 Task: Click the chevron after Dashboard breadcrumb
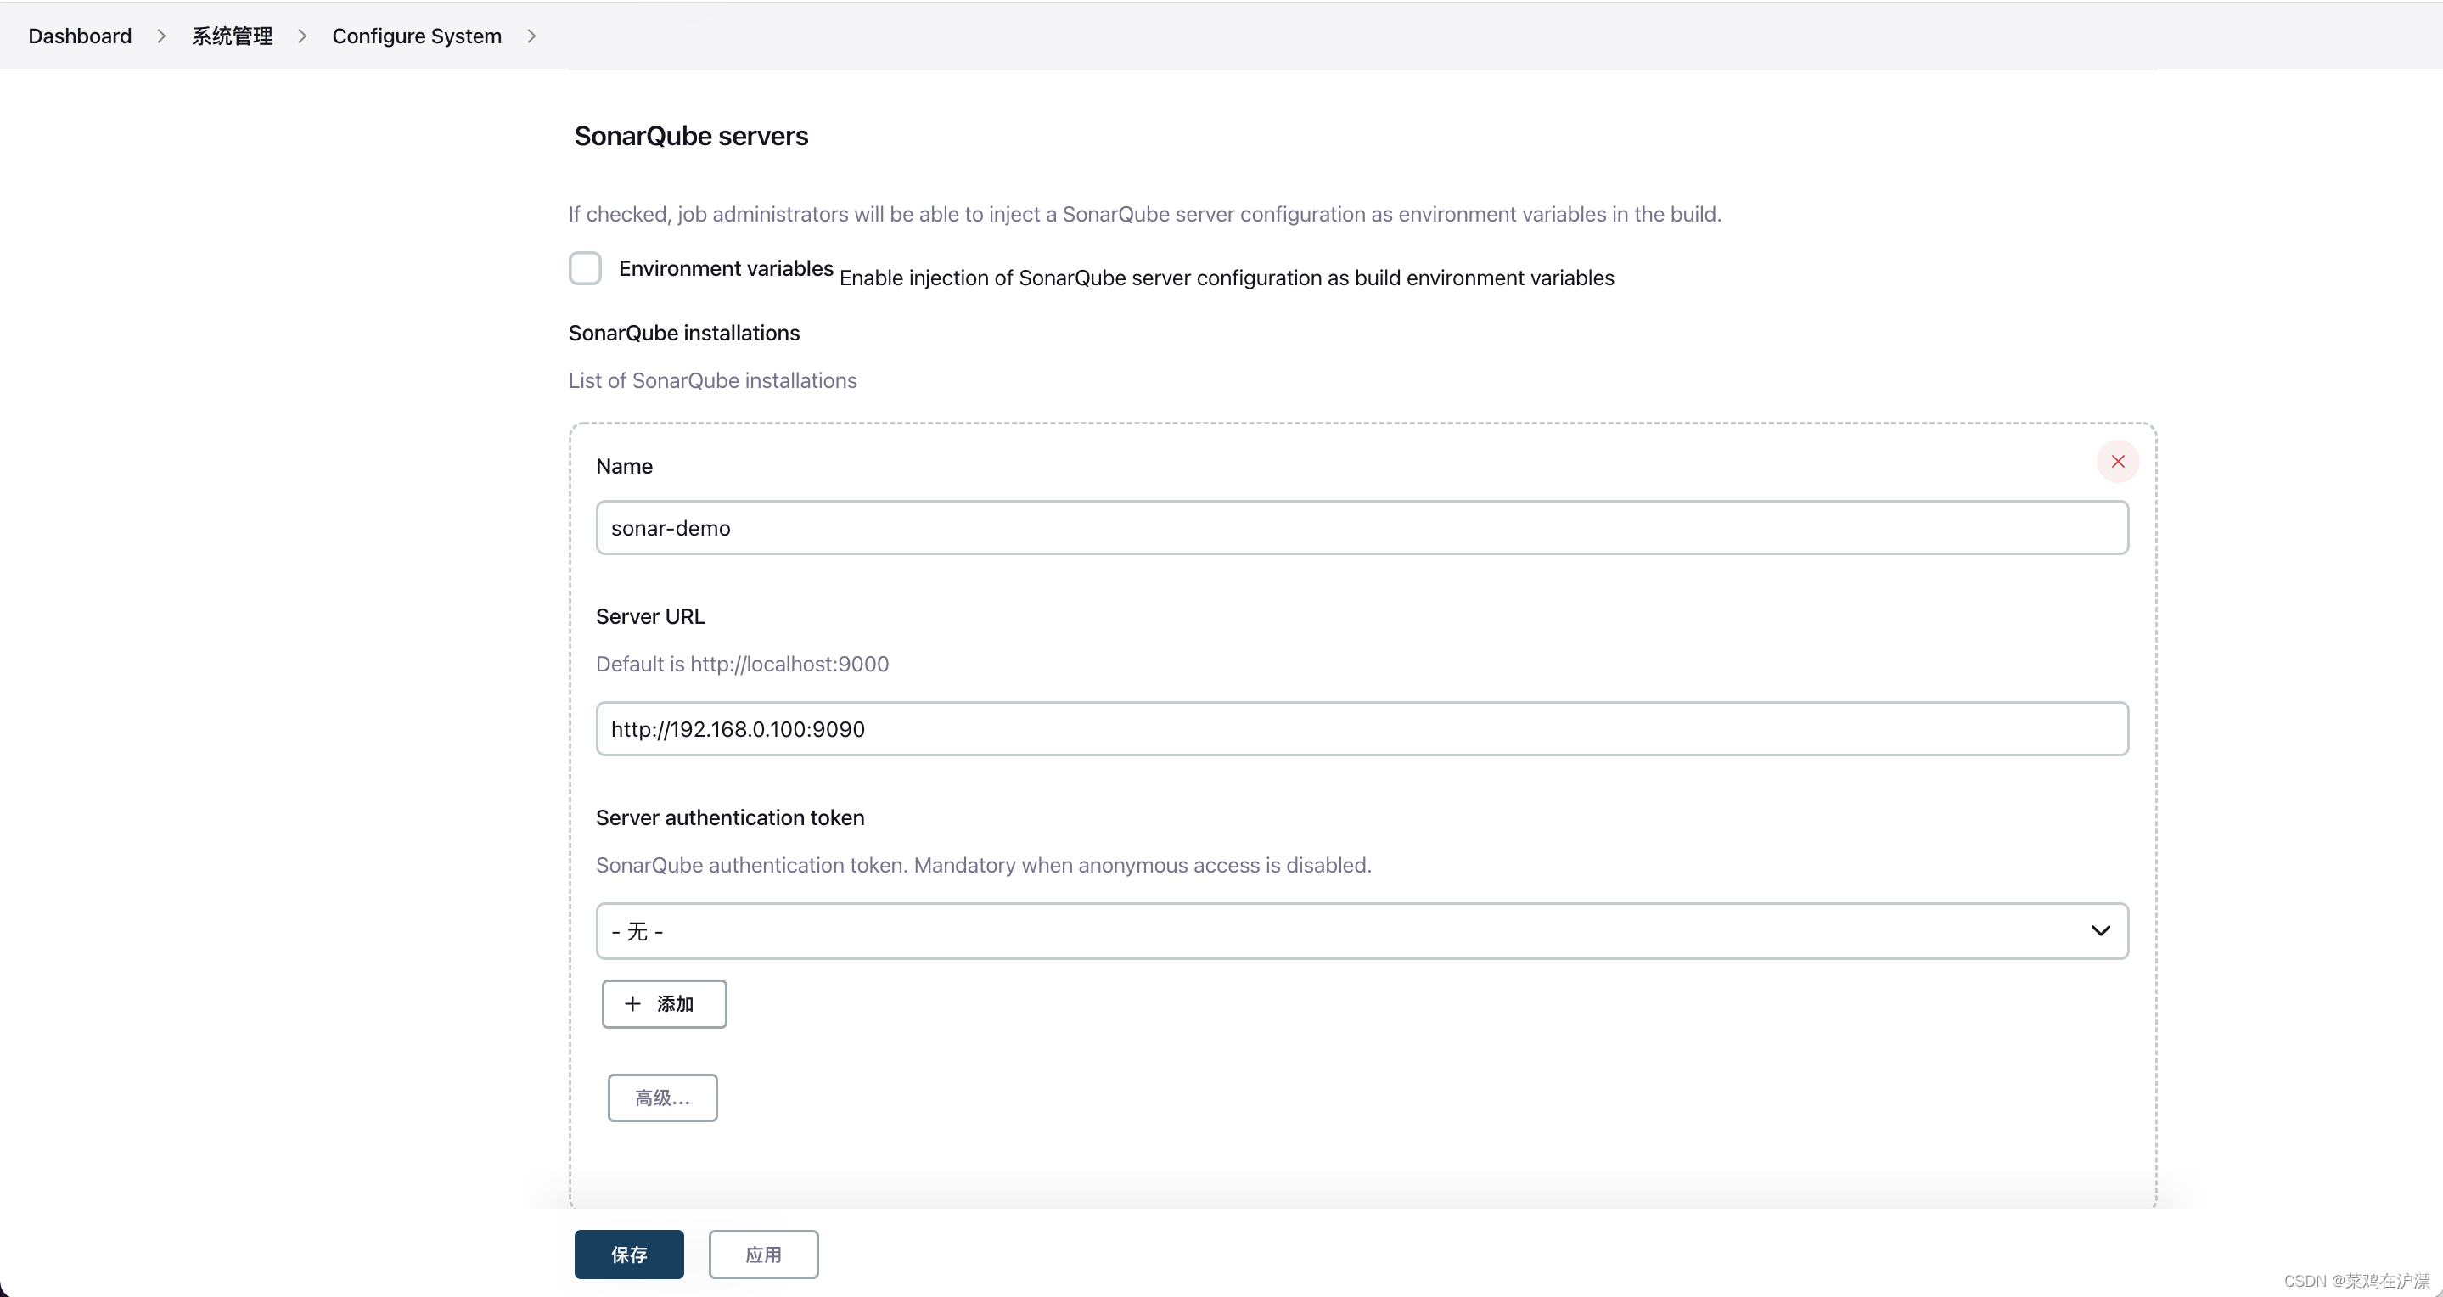point(161,36)
